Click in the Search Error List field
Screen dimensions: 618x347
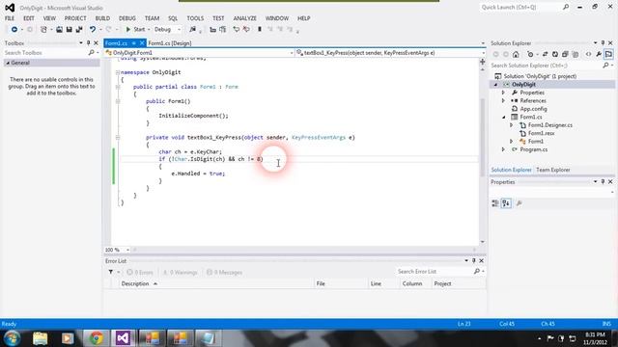click(x=434, y=272)
